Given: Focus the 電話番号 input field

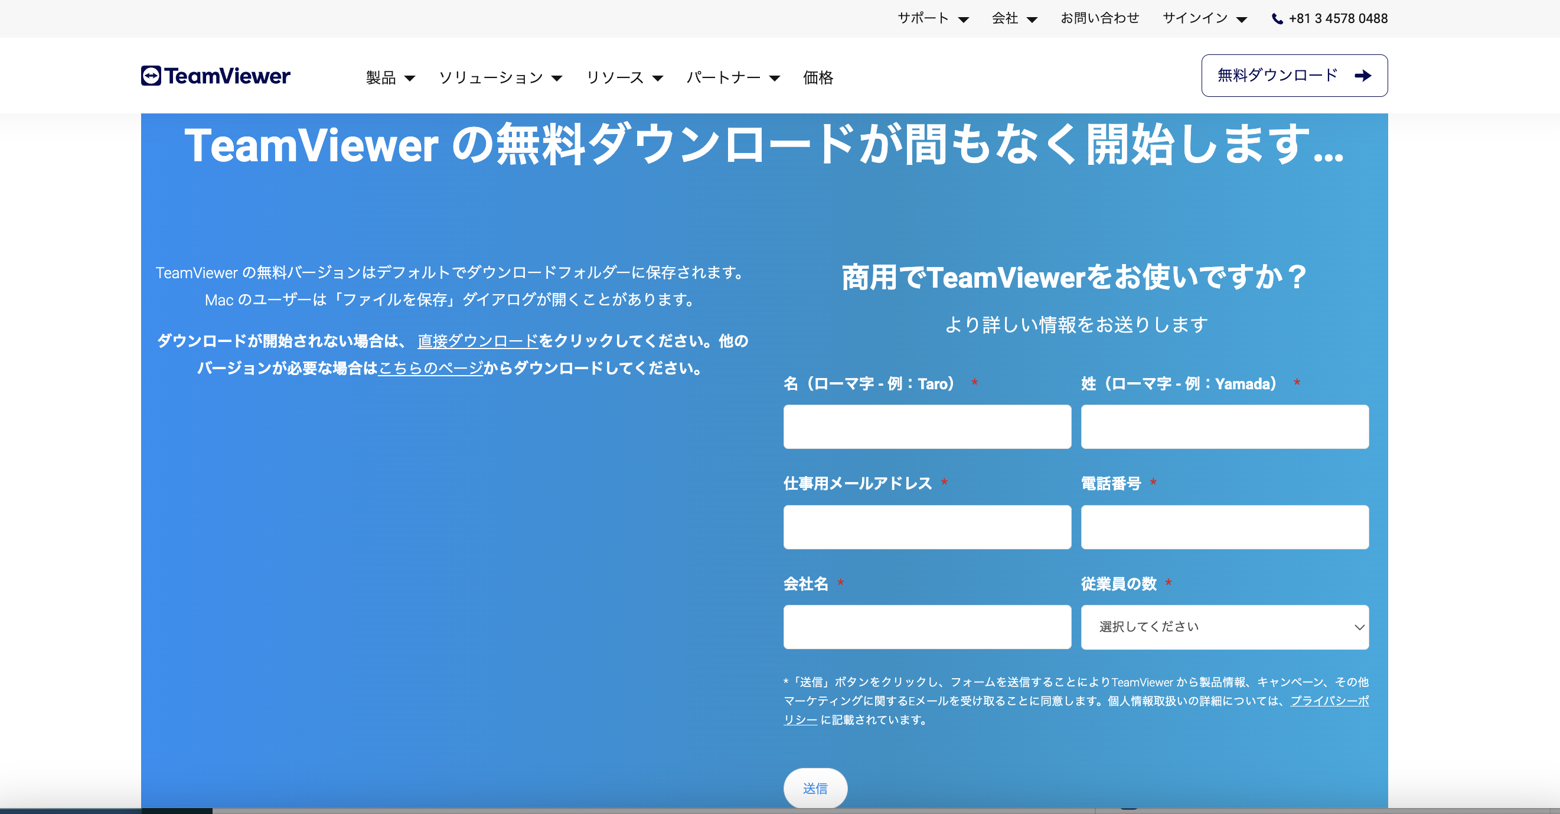Looking at the screenshot, I should point(1225,527).
